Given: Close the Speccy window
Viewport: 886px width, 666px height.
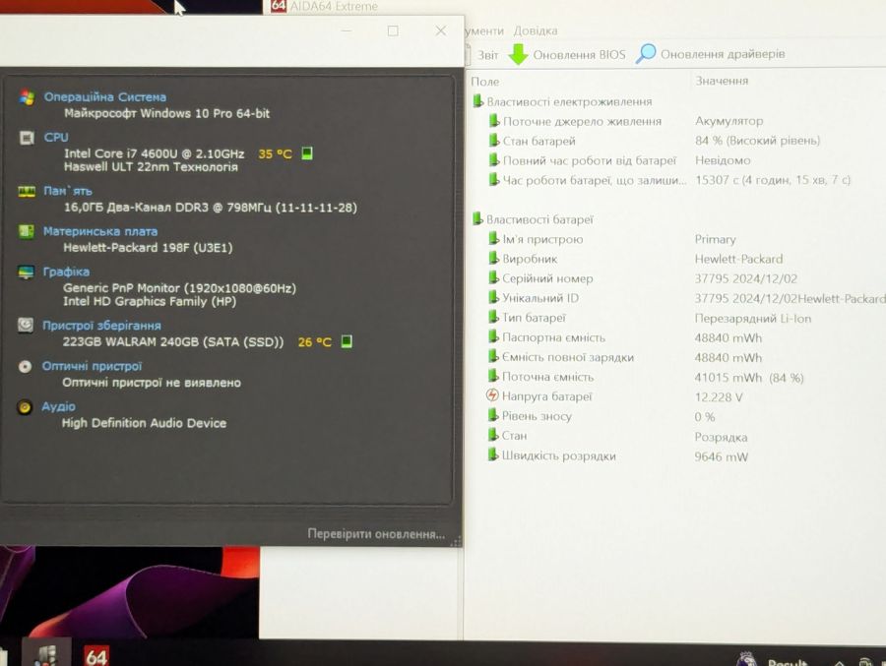Looking at the screenshot, I should (x=441, y=31).
